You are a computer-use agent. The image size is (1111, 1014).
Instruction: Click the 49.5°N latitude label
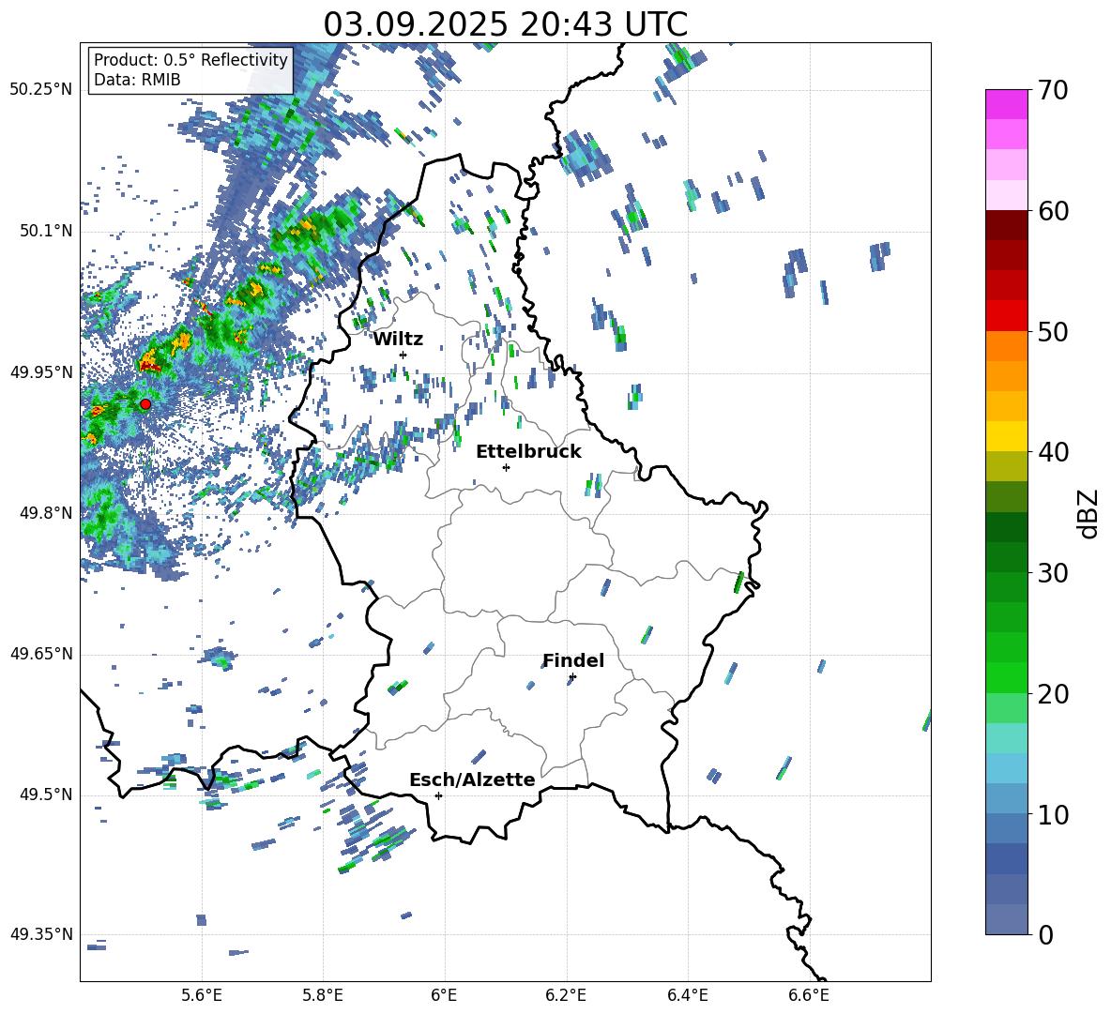coord(46,795)
